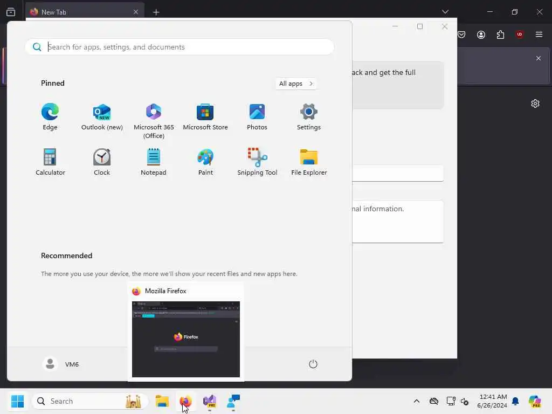The height and width of the screenshot is (414, 552).
Task: Open a new tab with plus button
Action: coord(156,12)
